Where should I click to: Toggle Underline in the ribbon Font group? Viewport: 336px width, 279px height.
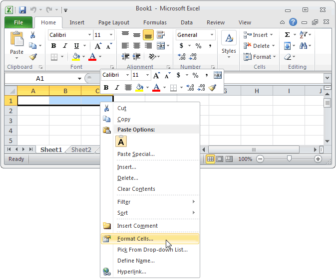76,46
